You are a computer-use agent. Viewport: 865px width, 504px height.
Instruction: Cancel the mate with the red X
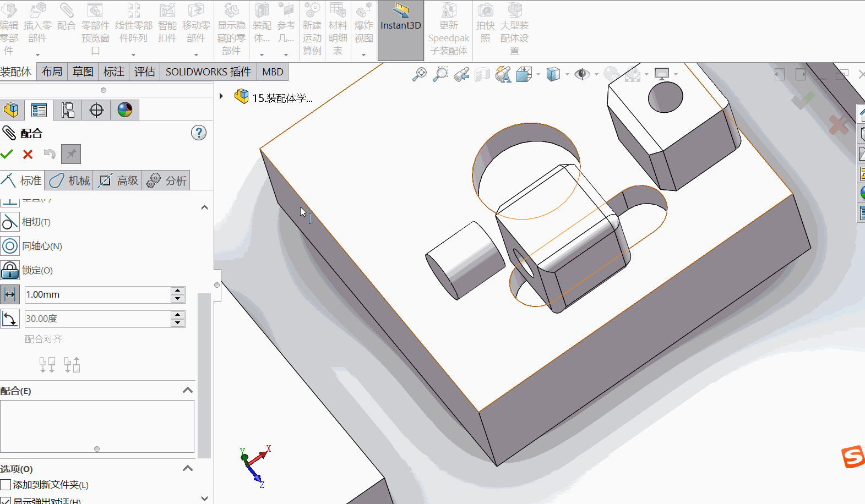pos(28,154)
